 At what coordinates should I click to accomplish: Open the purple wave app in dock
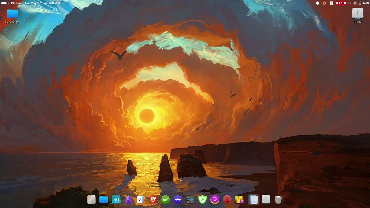click(178, 199)
